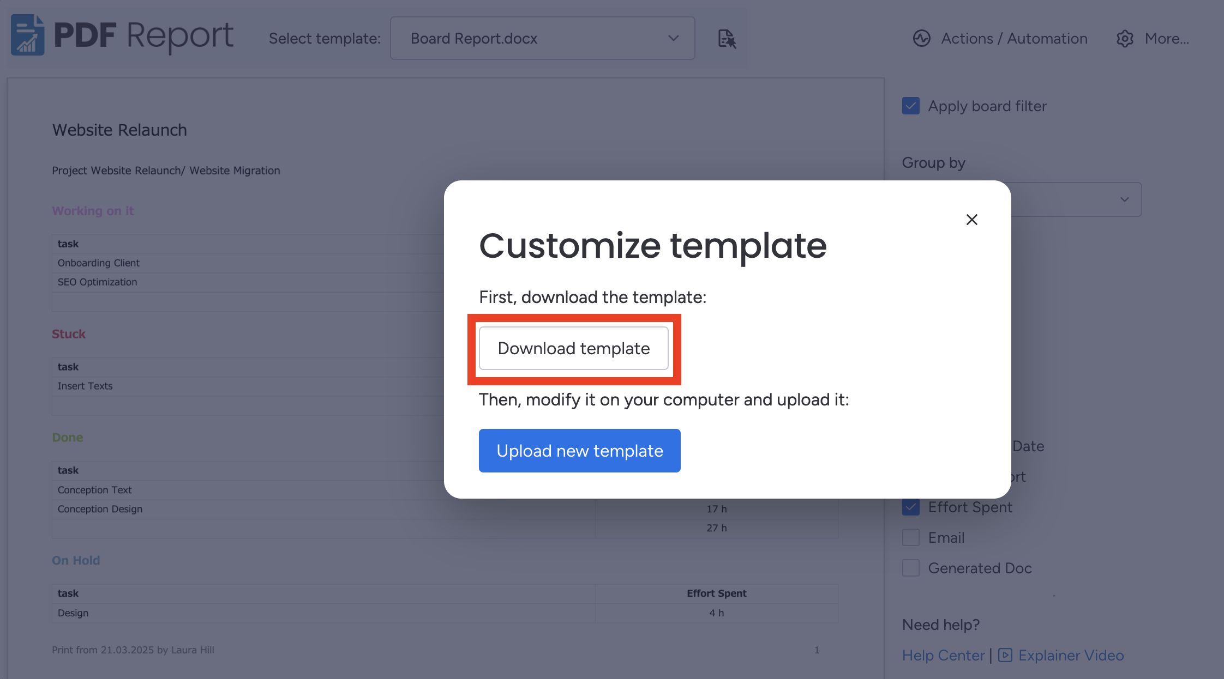Click the Actions / Automation activity icon

pyautogui.click(x=921, y=39)
